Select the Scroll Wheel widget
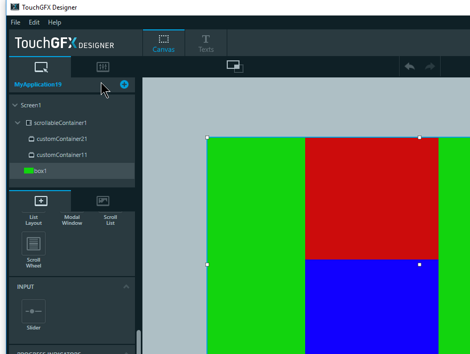Viewport: 470px width, 354px height. tap(34, 249)
